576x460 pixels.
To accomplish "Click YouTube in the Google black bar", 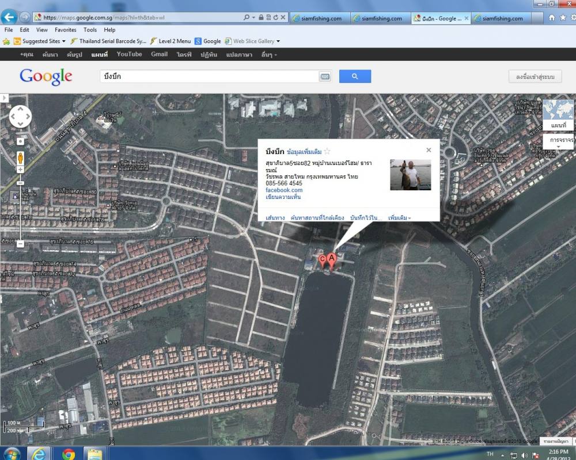I will coord(129,54).
